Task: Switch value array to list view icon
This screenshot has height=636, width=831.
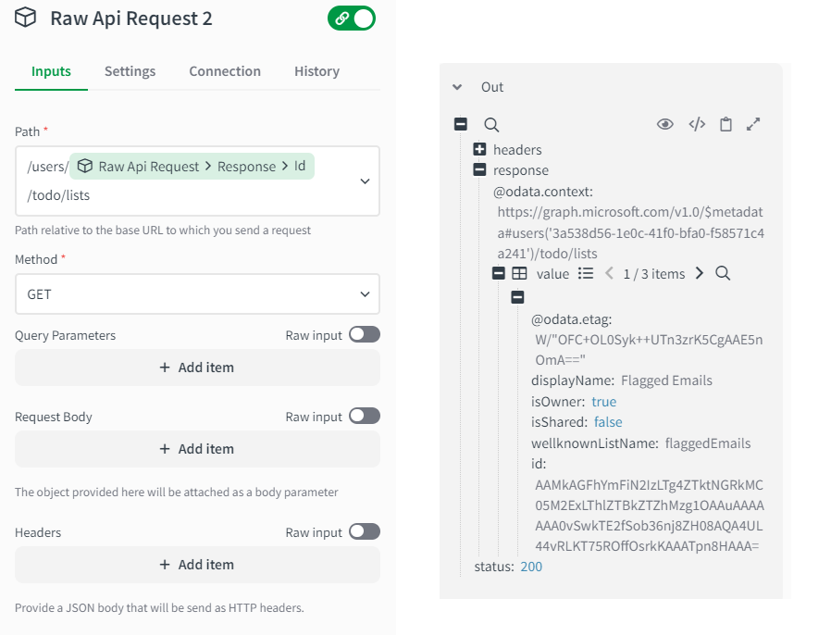Action: (x=586, y=274)
